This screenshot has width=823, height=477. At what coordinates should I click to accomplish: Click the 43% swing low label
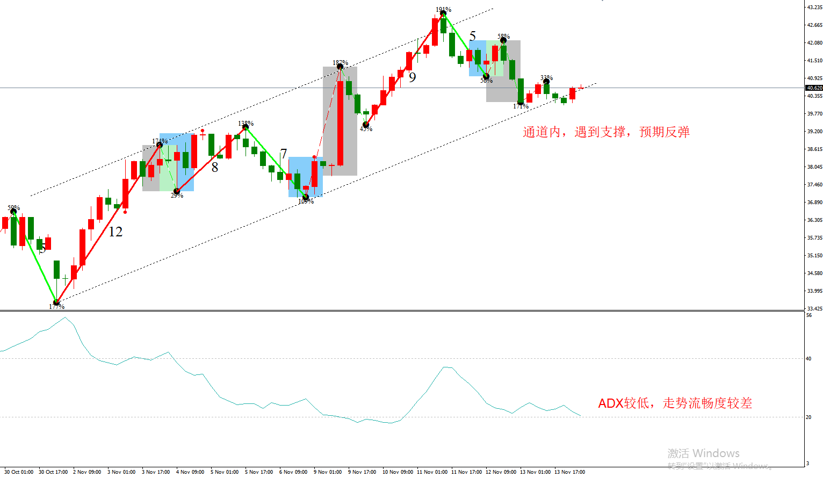point(366,129)
